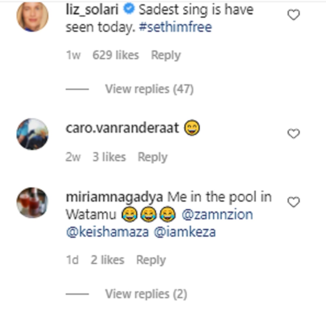The height and width of the screenshot is (309, 326).
Task: Like caro.vanranderaat's comment with the heart
Action: 293,133
